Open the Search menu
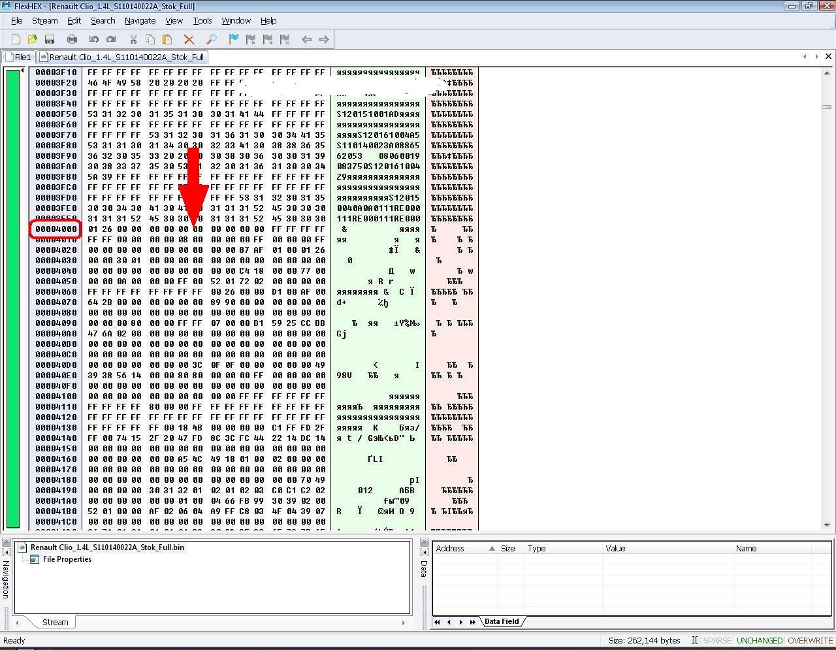The height and width of the screenshot is (650, 836). [103, 21]
